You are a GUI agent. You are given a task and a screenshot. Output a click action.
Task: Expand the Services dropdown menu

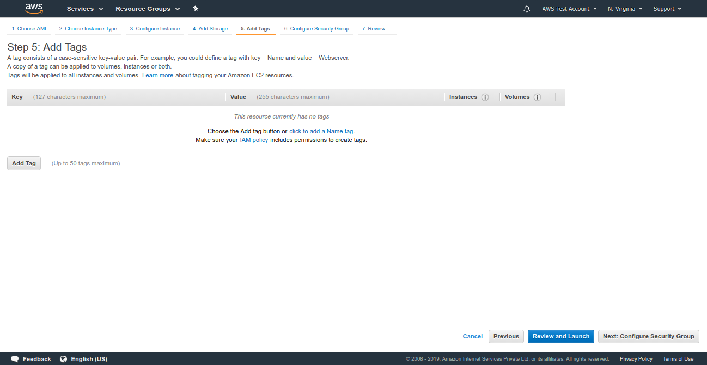point(84,9)
